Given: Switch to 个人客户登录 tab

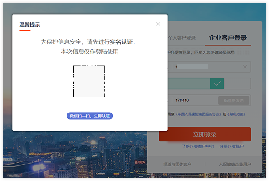Looking at the screenshot, I should 182,38.
